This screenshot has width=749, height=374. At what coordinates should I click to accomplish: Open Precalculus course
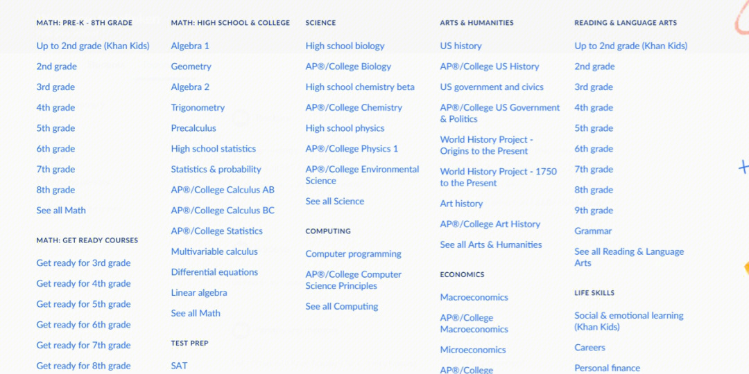click(x=193, y=128)
